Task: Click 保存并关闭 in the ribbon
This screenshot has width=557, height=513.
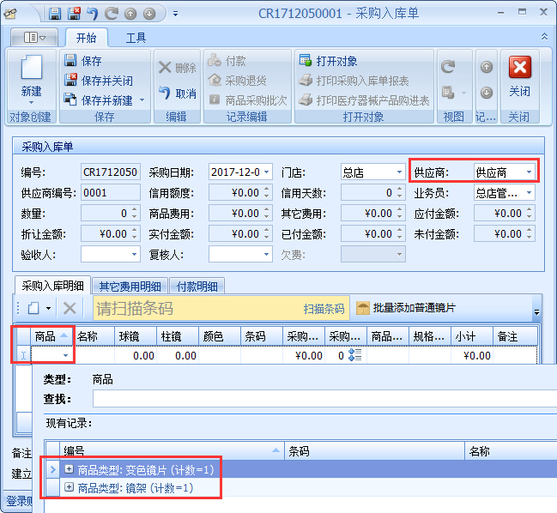Action: 99,81
